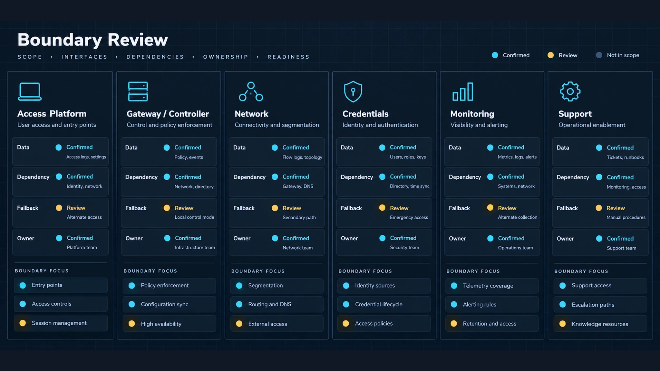Click the Retention and access focus item

click(492, 324)
